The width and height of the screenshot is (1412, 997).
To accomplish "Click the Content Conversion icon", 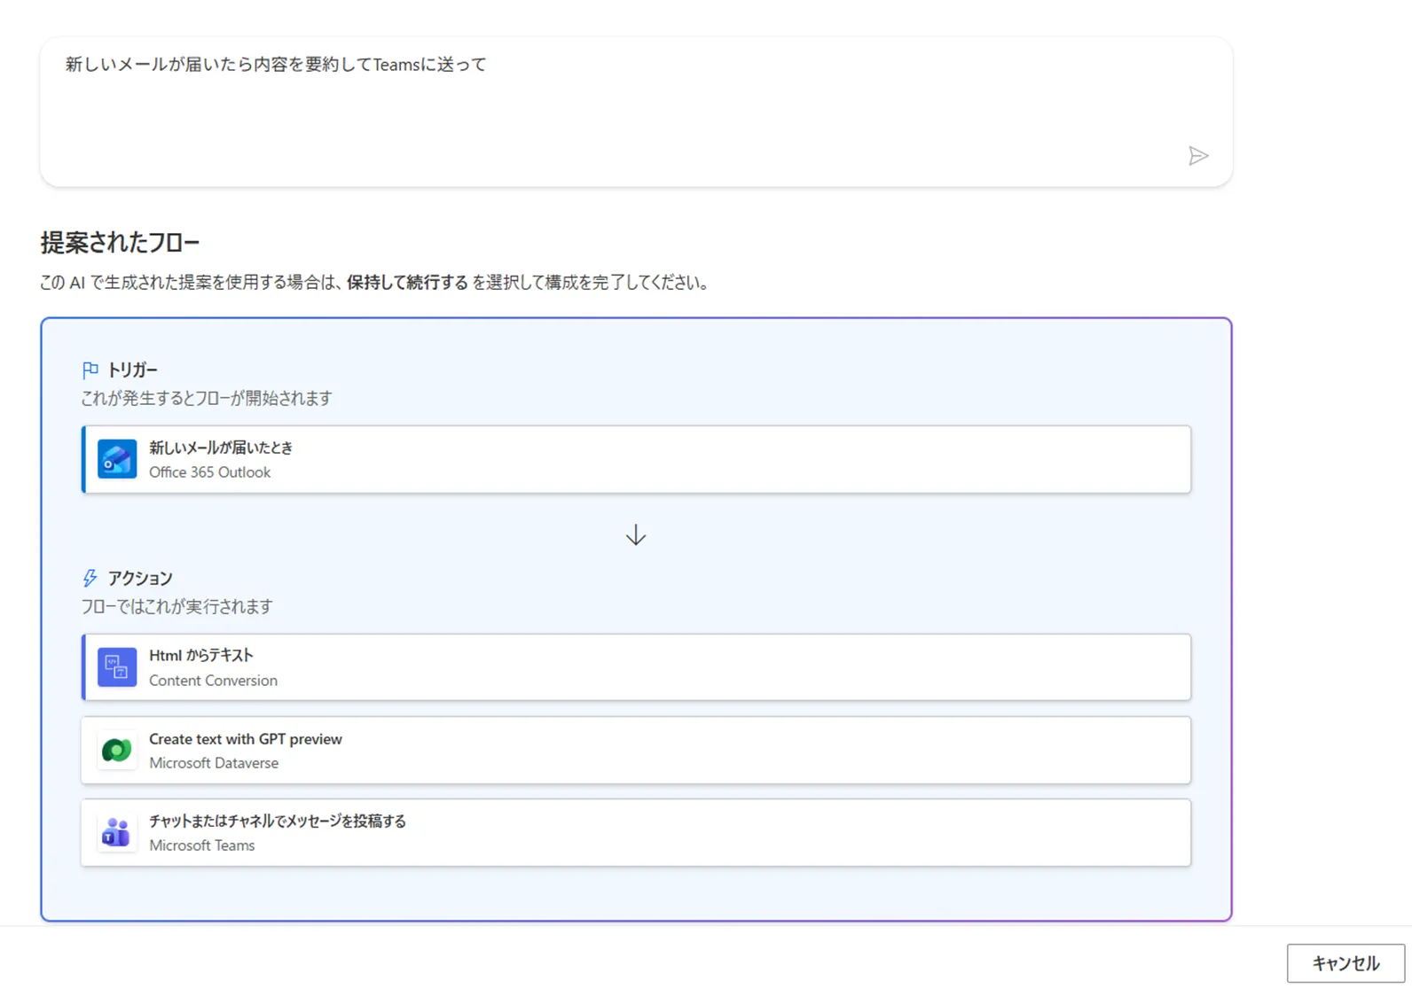I will click(117, 667).
